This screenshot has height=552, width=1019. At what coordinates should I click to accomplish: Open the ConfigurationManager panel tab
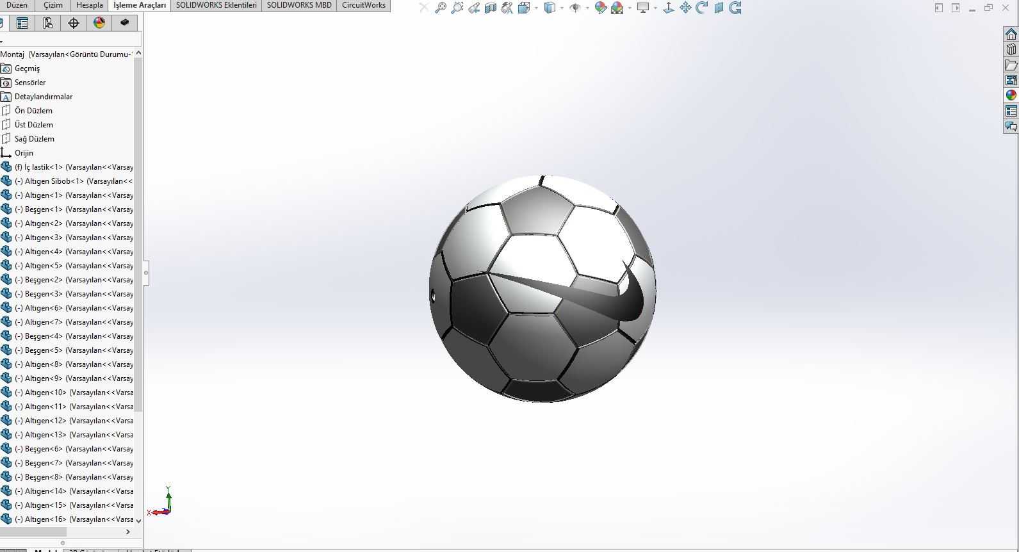tap(47, 23)
